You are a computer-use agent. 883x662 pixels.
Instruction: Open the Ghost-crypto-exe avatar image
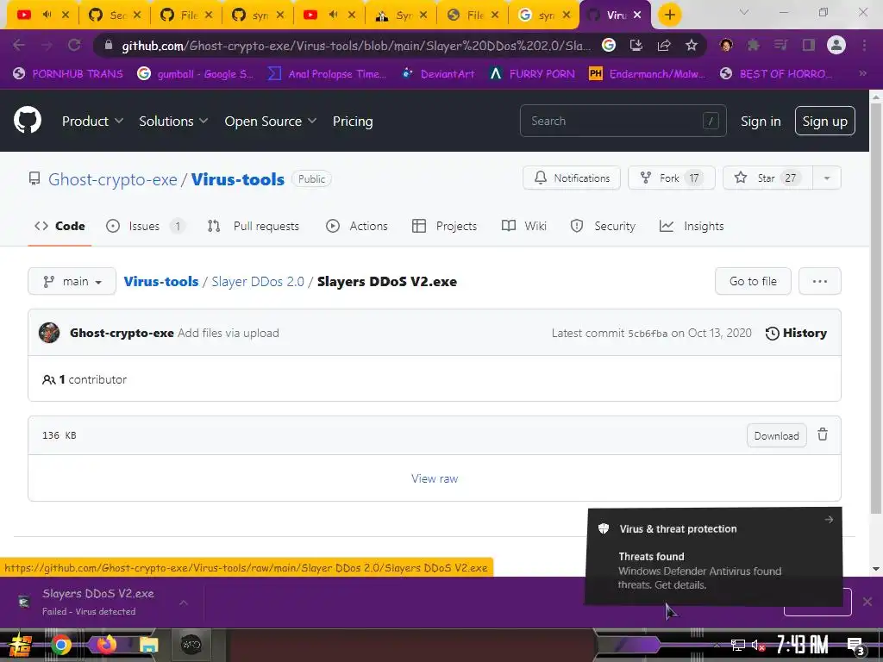(49, 333)
